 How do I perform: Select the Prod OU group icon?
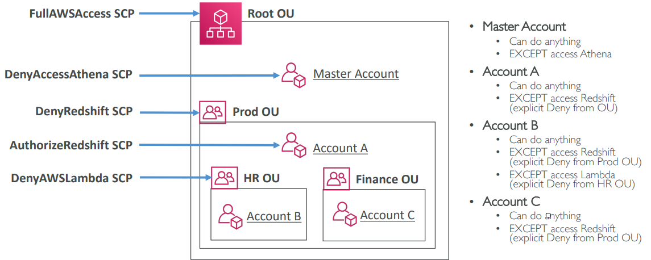click(213, 112)
